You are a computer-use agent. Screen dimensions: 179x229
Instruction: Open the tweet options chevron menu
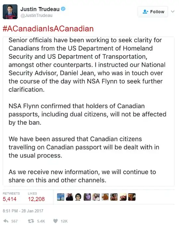(x=173, y=11)
